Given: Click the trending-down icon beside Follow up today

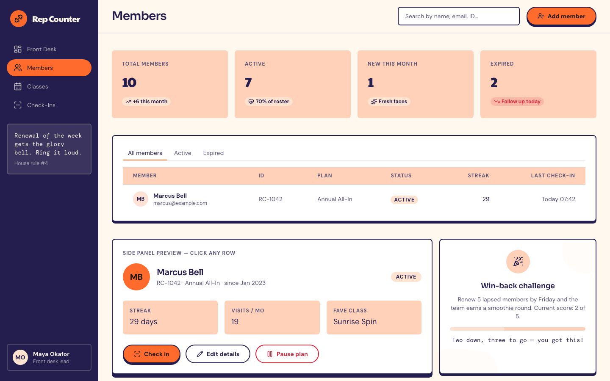Looking at the screenshot, I should point(497,102).
